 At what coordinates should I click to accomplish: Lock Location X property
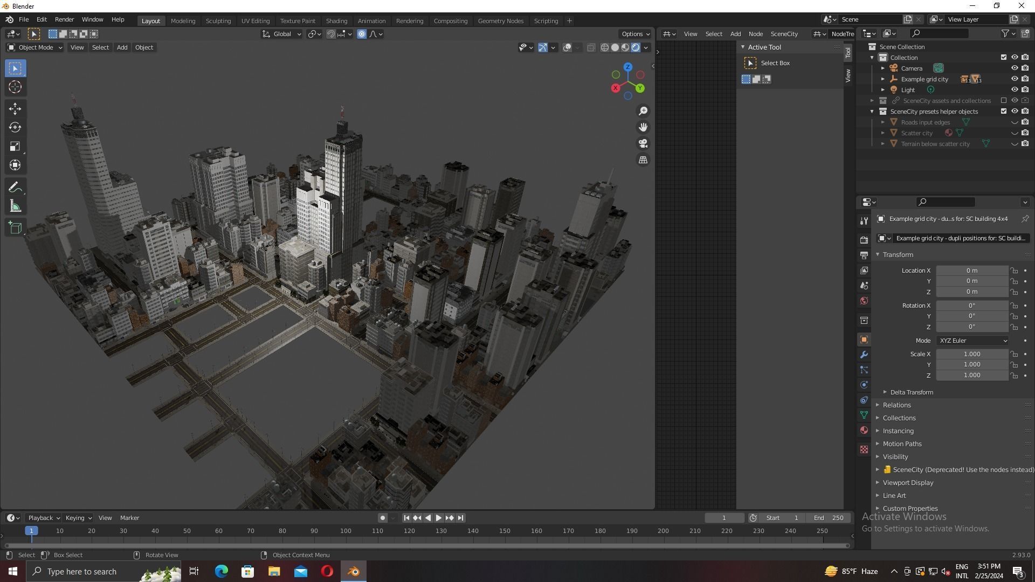coord(1014,271)
